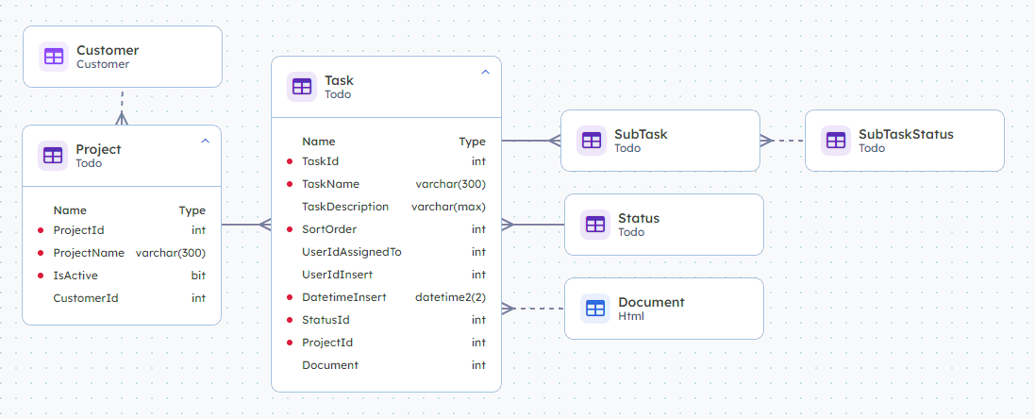Click the red required dot beside StatusId
Image resolution: width=1035 pixels, height=419 pixels.
coord(290,320)
